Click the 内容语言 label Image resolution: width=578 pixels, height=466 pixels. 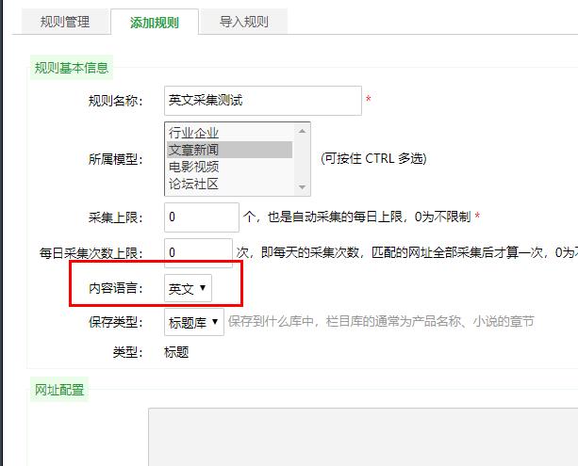click(115, 288)
